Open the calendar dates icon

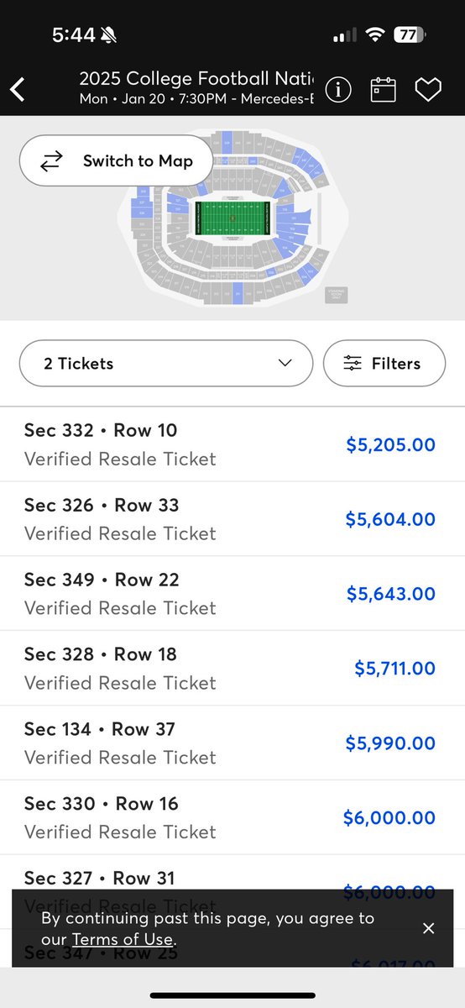point(384,89)
